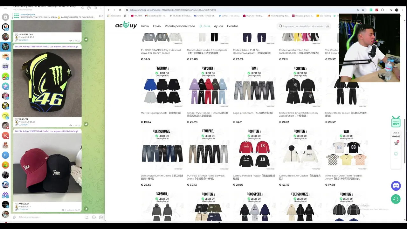Open the Monster 46 cap photo
407x229 pixels.
(x=47, y=83)
